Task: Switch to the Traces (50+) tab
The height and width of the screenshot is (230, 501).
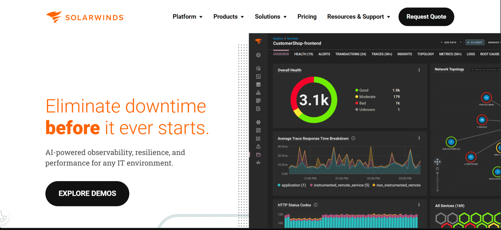Action: 382,54
